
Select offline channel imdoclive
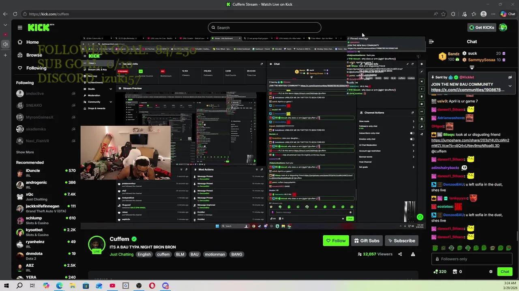[x=46, y=93]
